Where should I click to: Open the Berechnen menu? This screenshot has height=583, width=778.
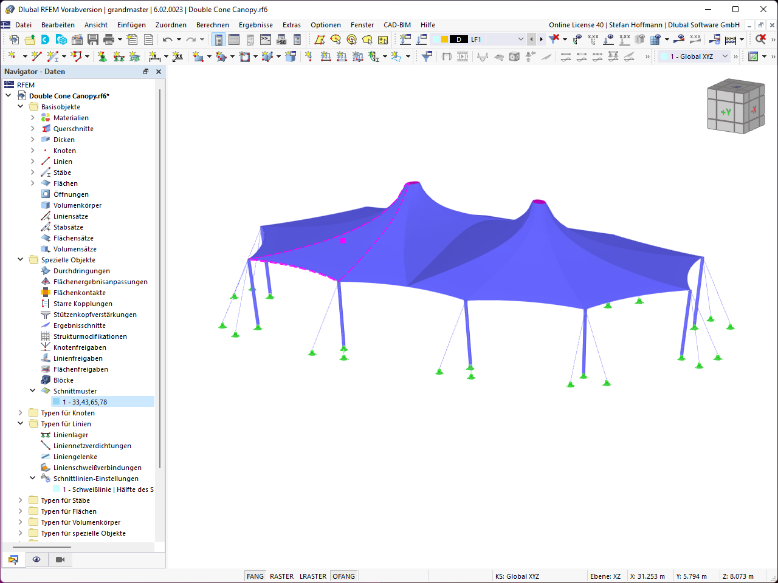213,25
